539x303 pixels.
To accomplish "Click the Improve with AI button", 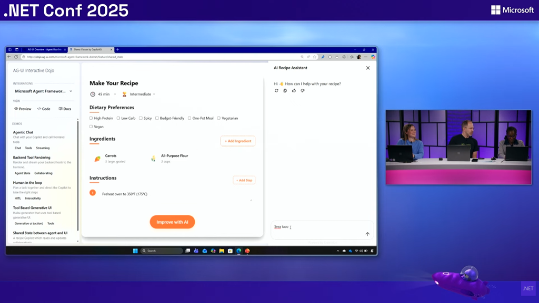I will click(172, 222).
